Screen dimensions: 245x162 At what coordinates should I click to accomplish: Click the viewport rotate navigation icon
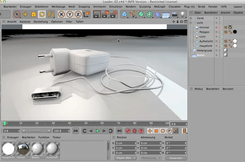(x=181, y=22)
